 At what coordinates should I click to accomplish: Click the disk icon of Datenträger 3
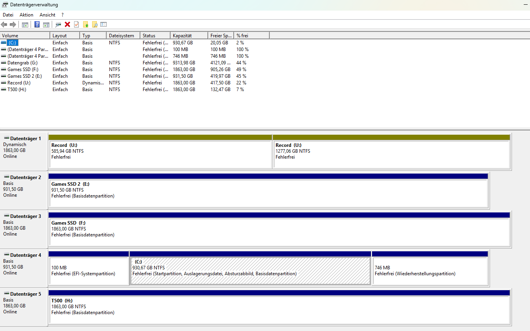click(x=6, y=216)
